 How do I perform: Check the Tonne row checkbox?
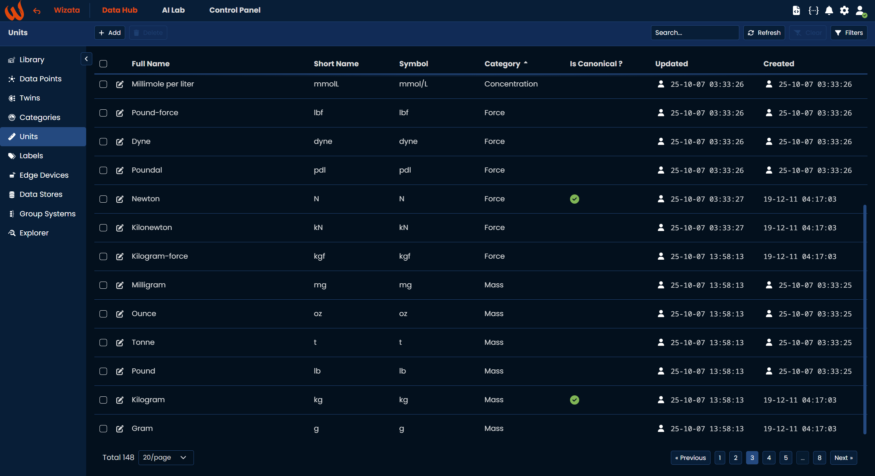[103, 342]
